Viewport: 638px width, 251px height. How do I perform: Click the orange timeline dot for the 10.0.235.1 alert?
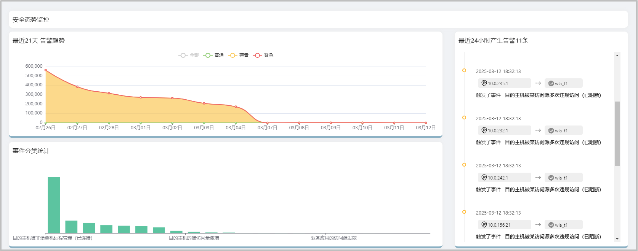[464, 70]
